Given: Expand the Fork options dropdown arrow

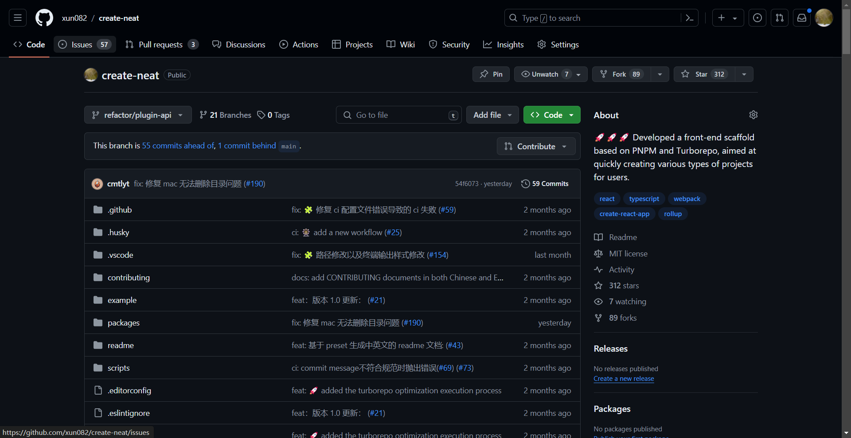Looking at the screenshot, I should 660,74.
